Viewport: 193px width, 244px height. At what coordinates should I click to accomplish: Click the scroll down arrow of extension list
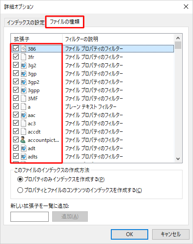(178, 159)
